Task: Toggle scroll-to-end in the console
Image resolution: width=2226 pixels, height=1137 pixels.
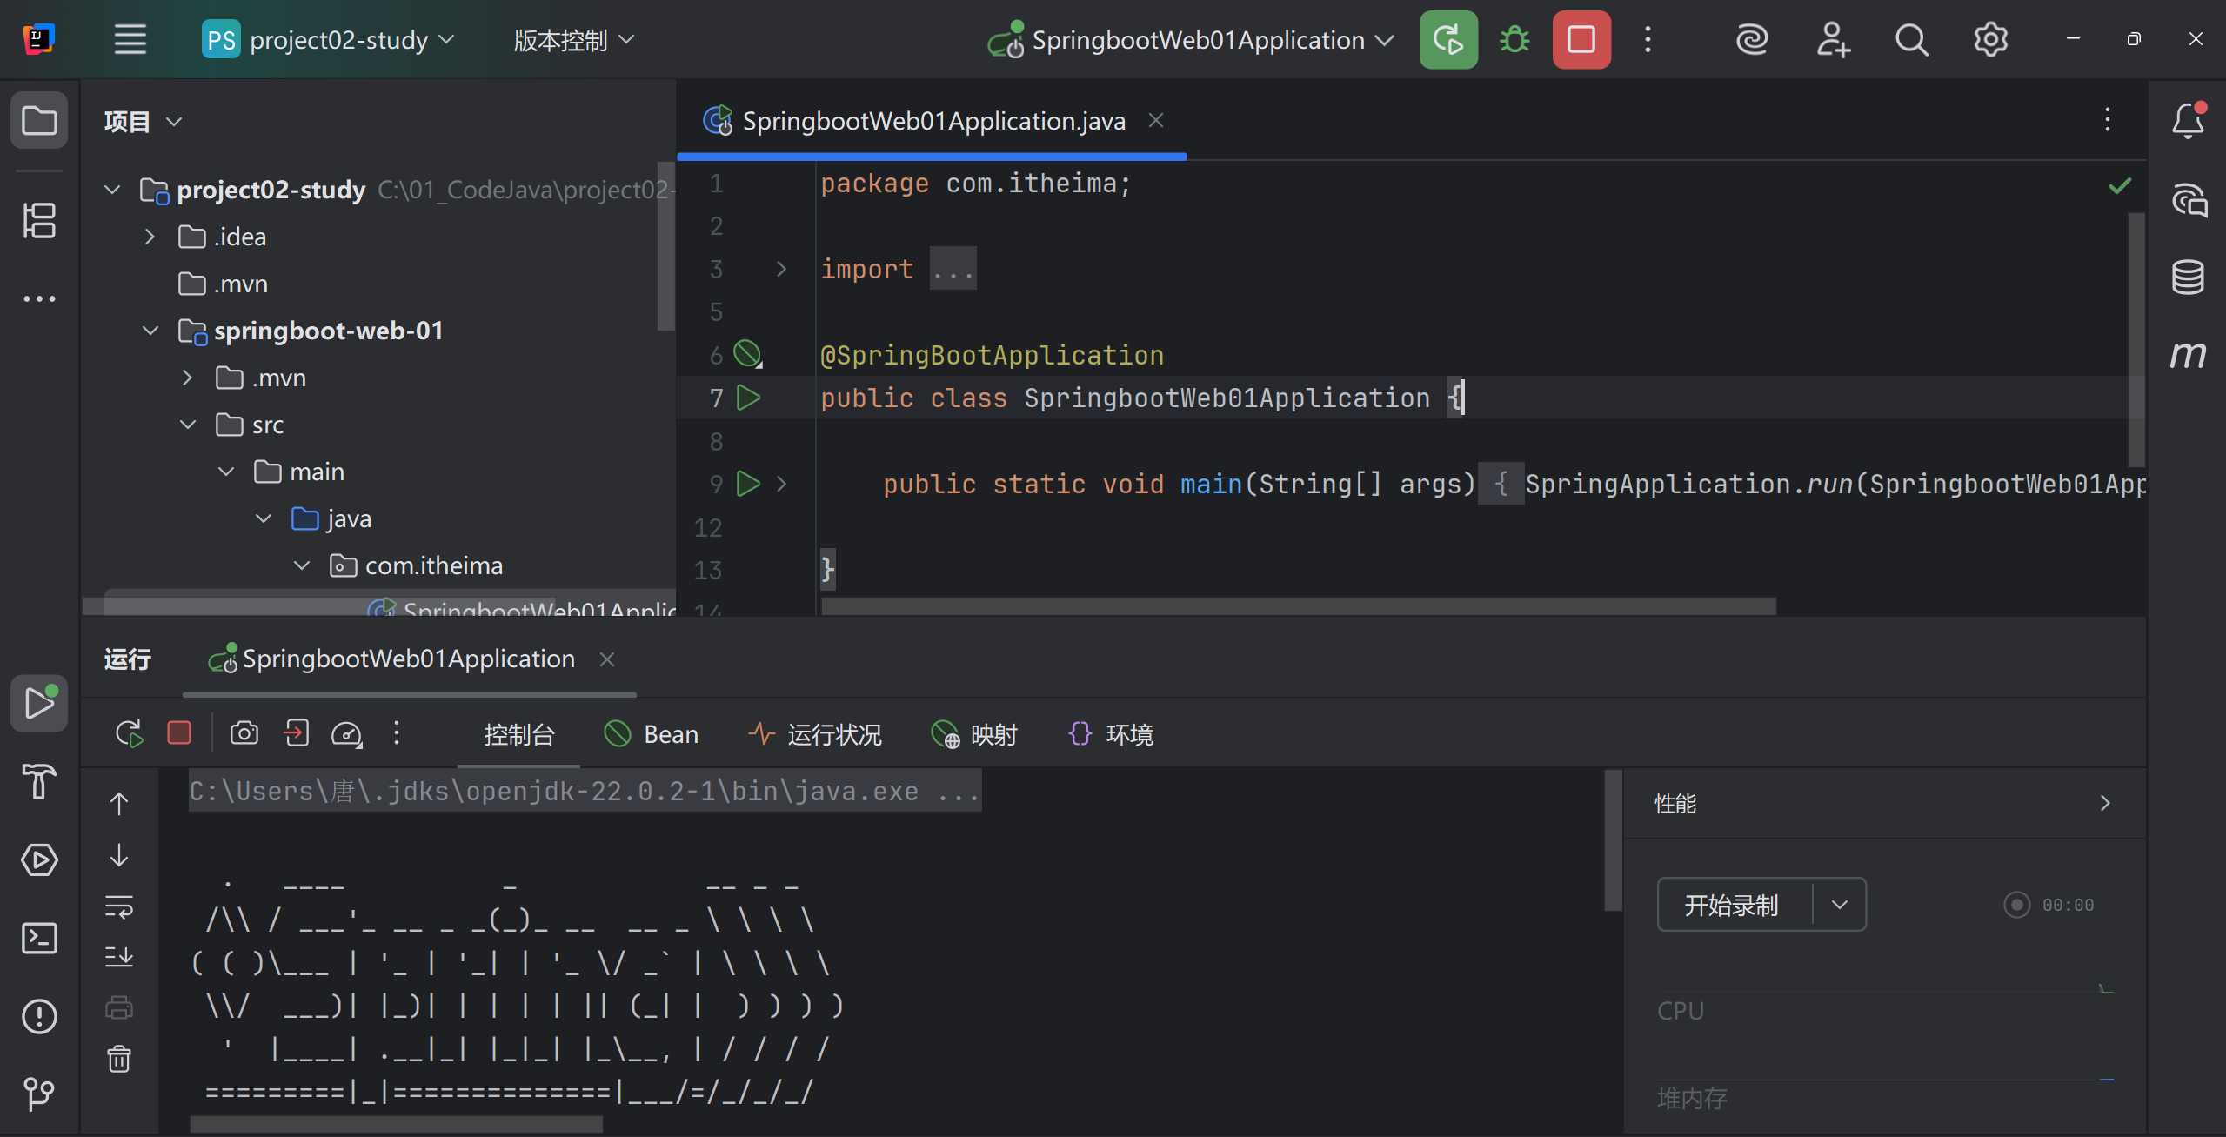Action: tap(119, 957)
